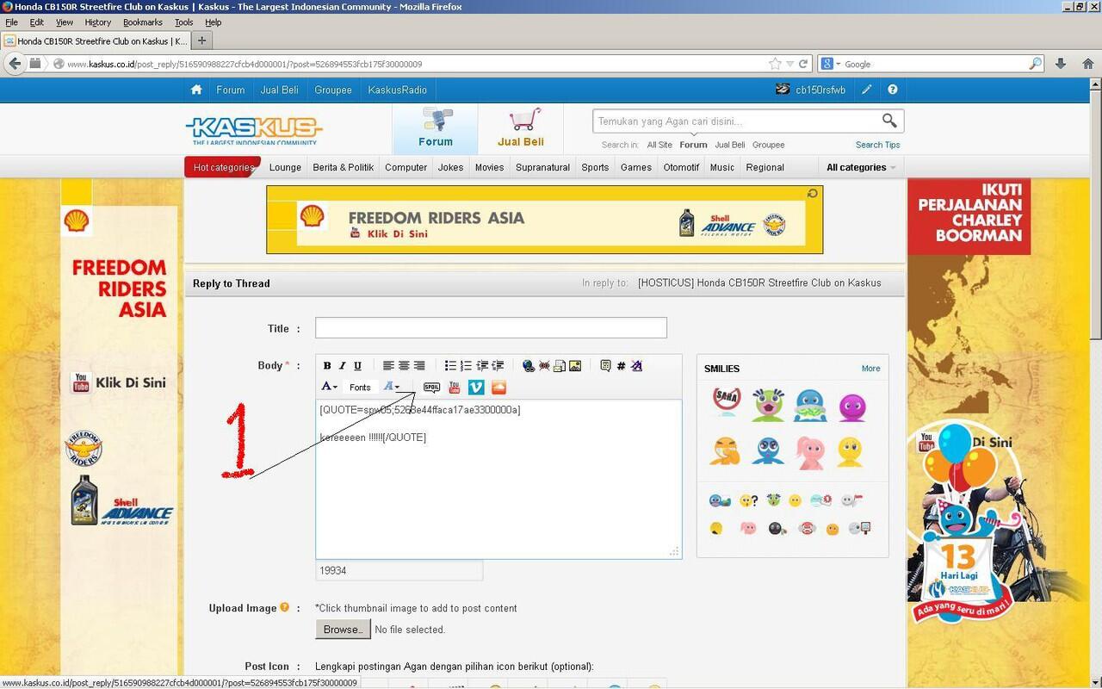This screenshot has width=1102, height=689.
Task: Open Firefox downloads arrow icon
Action: (1061, 64)
